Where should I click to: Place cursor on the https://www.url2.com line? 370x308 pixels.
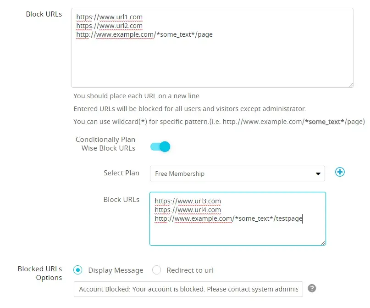(110, 26)
